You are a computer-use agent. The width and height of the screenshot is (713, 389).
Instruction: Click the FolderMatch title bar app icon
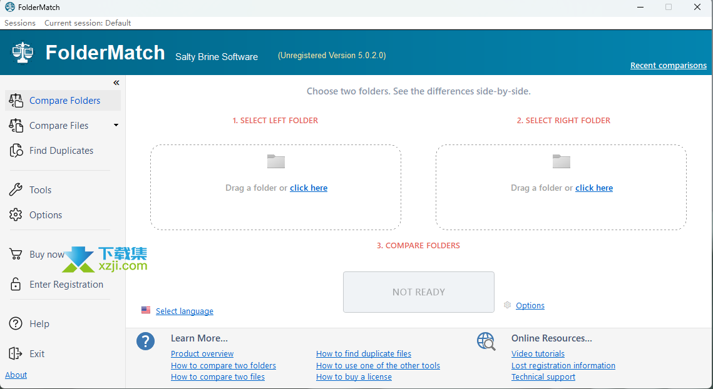(9, 7)
